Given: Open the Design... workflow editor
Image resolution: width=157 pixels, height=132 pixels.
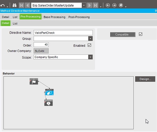Looking at the screenshot, I should coord(145,79).
